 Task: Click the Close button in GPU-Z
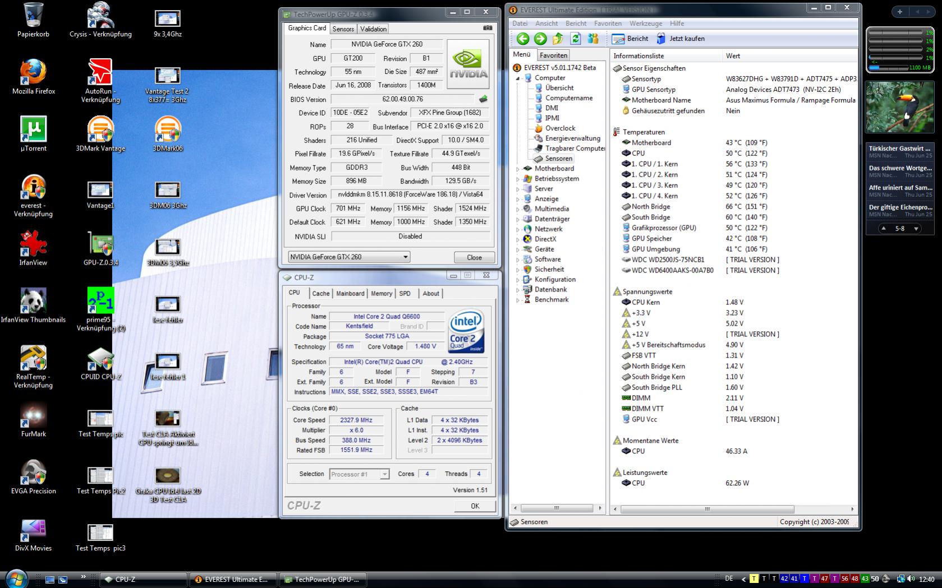(474, 257)
